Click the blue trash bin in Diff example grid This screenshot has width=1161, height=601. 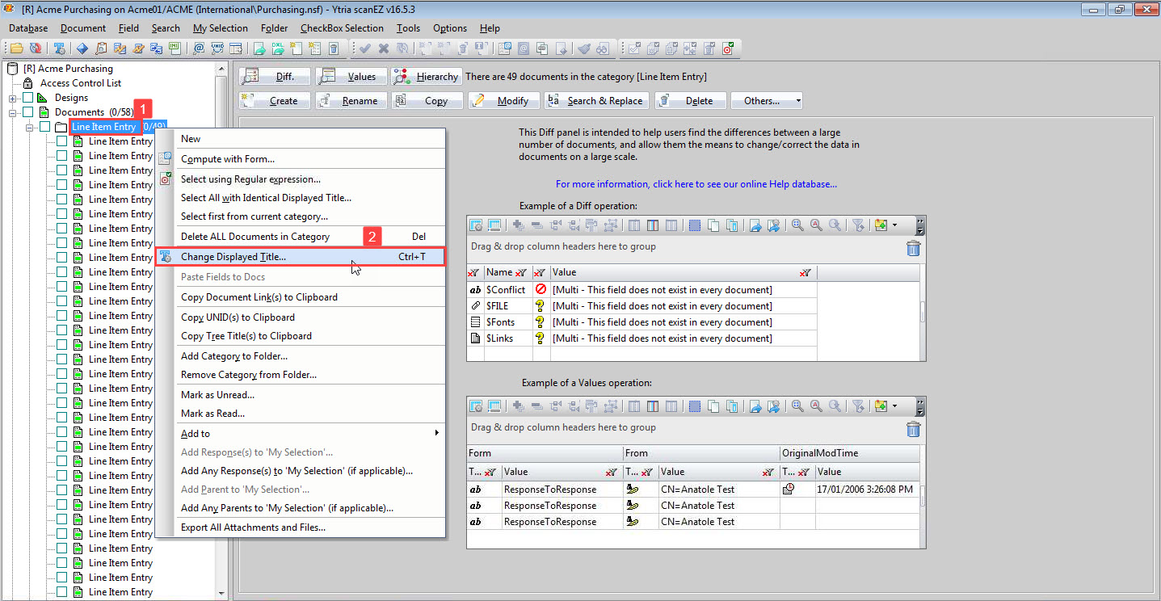click(912, 248)
